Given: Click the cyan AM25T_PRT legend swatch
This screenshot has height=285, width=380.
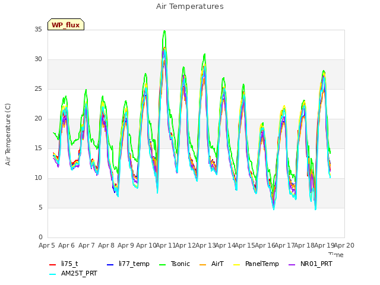Looking at the screenshot, I should tap(53, 274).
